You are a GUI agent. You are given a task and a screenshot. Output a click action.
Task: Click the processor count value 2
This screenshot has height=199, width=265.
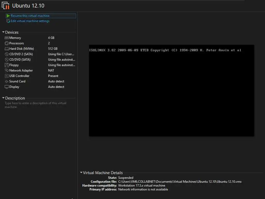click(x=49, y=43)
